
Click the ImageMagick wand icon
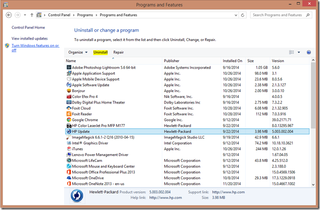click(69, 137)
